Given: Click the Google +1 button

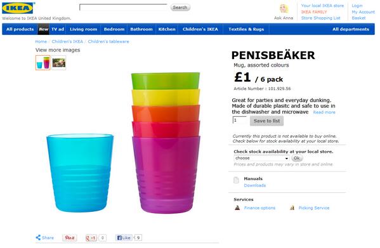Looking at the screenshot, I should tap(91, 238).
